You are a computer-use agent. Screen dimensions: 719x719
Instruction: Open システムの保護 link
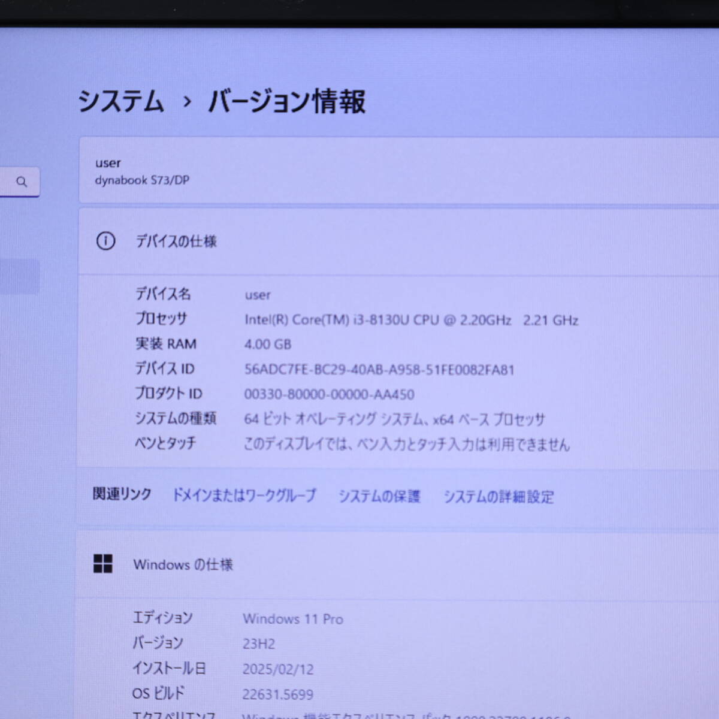[379, 496]
